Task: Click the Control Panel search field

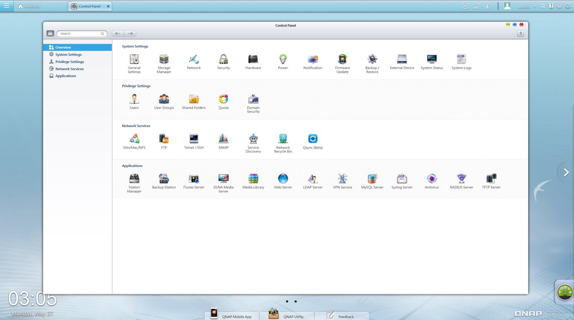Action: 82,34
